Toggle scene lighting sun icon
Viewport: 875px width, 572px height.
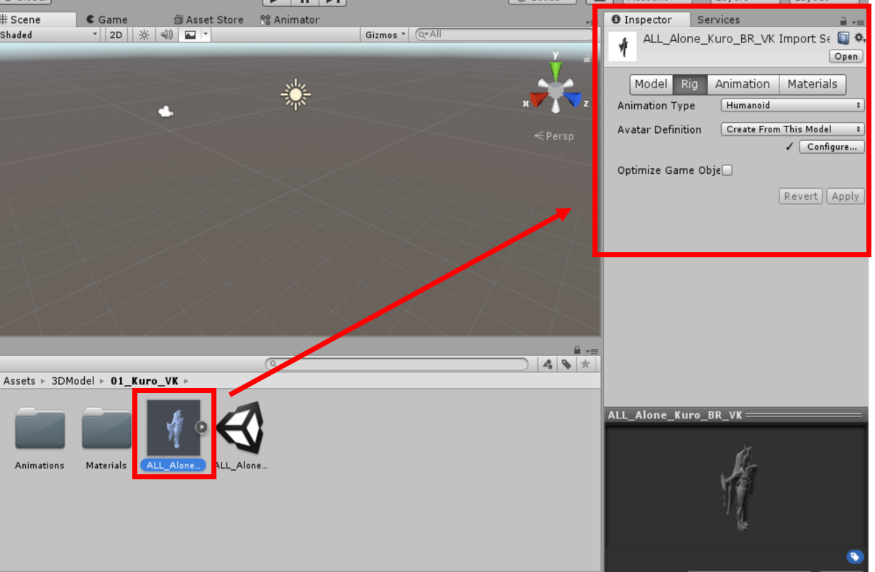pyautogui.click(x=145, y=34)
